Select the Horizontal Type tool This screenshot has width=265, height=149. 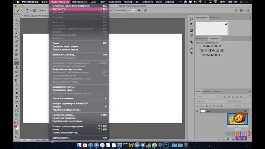17,98
